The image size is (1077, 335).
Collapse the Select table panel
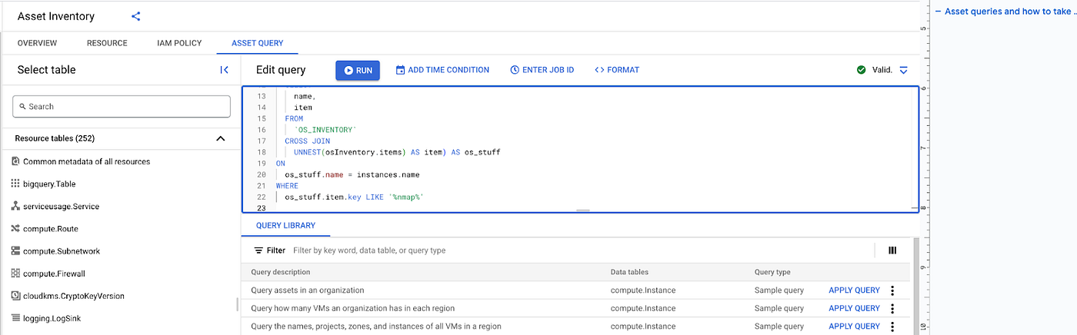tap(224, 70)
